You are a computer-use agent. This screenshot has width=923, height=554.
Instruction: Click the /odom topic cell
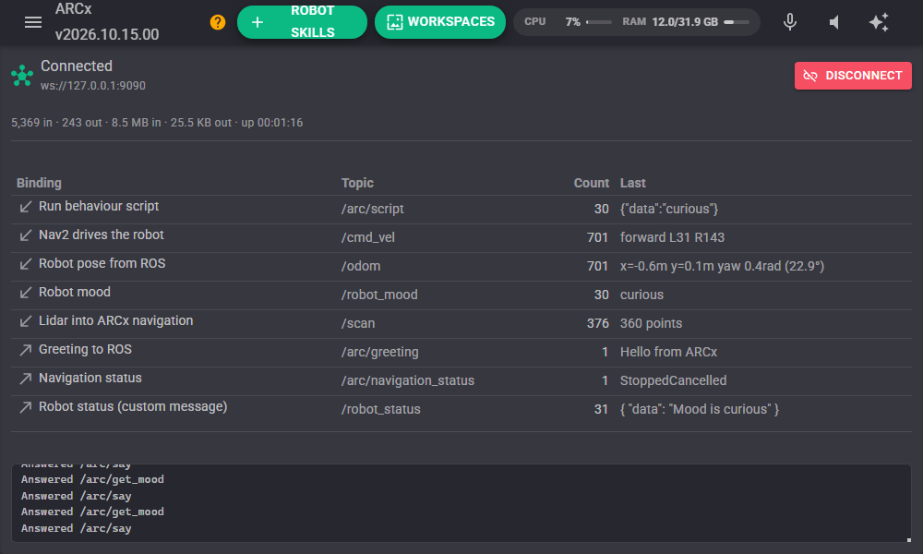tap(361, 266)
